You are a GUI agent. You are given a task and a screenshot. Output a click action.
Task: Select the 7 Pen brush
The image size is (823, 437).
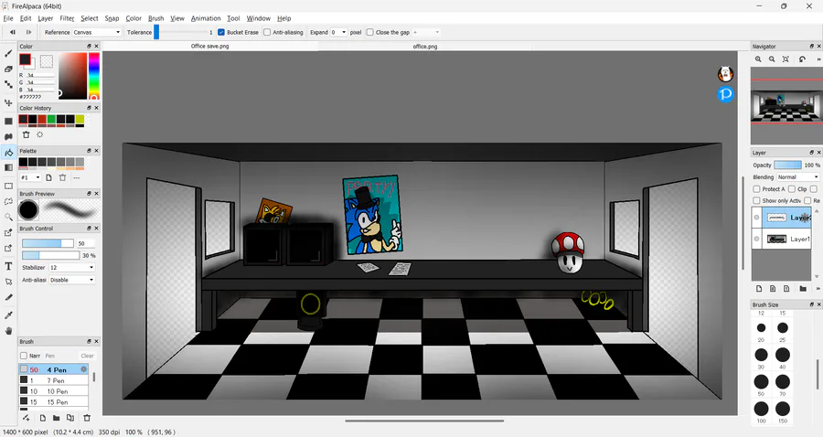tap(54, 380)
